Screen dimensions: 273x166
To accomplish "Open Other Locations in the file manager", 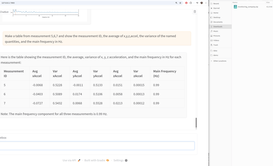I will [220, 61].
